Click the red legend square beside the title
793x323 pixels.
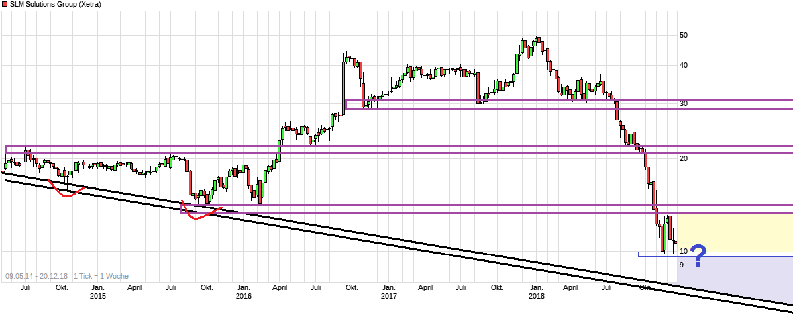coord(5,4)
